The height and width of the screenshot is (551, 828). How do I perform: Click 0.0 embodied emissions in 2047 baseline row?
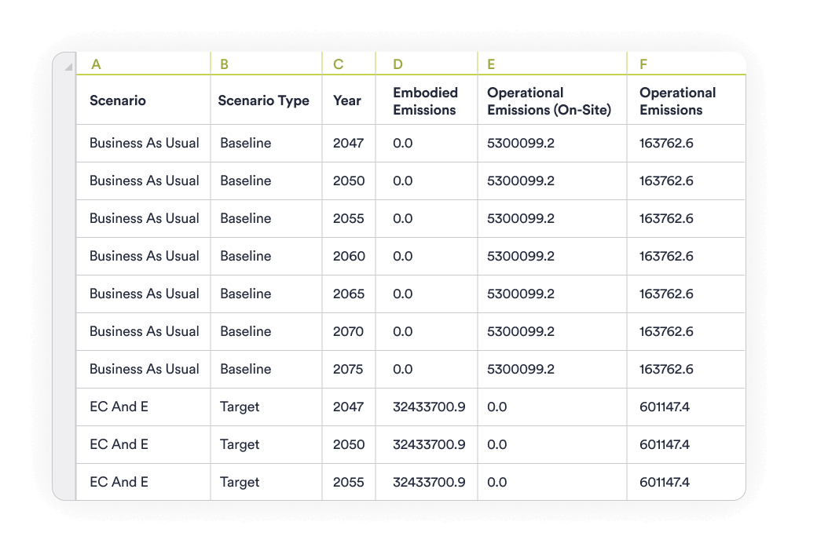click(426, 143)
